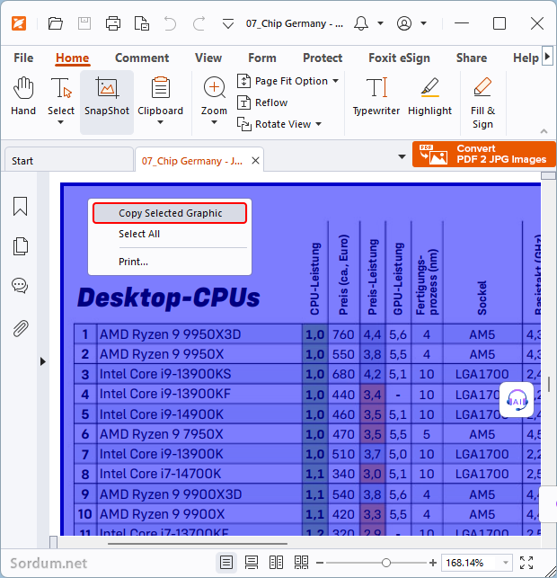
Task: Choose Copy Selected Graphic menu entry
Action: (x=170, y=213)
